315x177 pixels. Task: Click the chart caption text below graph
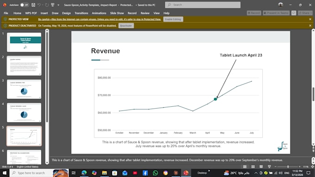tap(178, 144)
